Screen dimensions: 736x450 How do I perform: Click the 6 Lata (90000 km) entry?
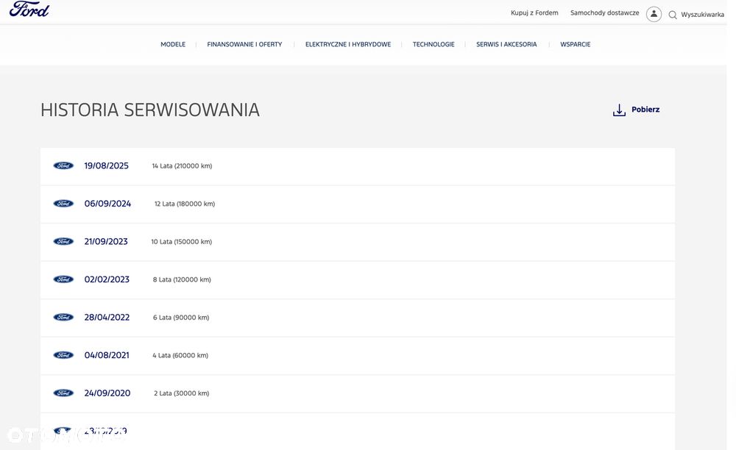click(181, 318)
